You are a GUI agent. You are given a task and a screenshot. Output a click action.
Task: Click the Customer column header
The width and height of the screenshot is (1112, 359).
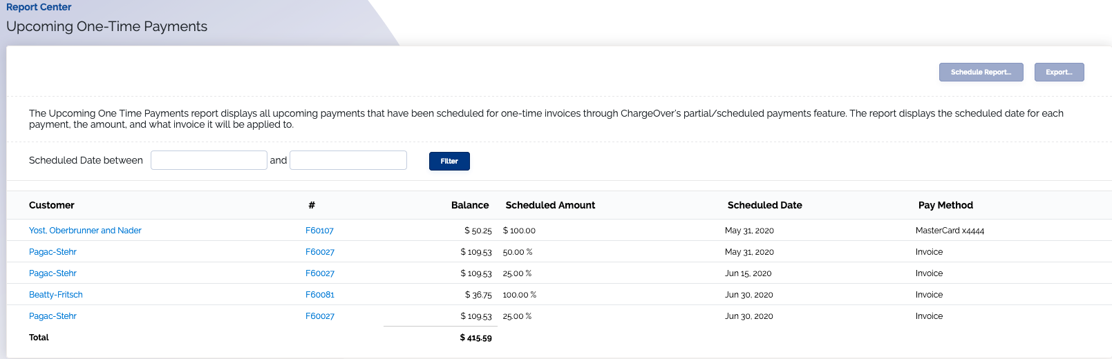(x=52, y=205)
